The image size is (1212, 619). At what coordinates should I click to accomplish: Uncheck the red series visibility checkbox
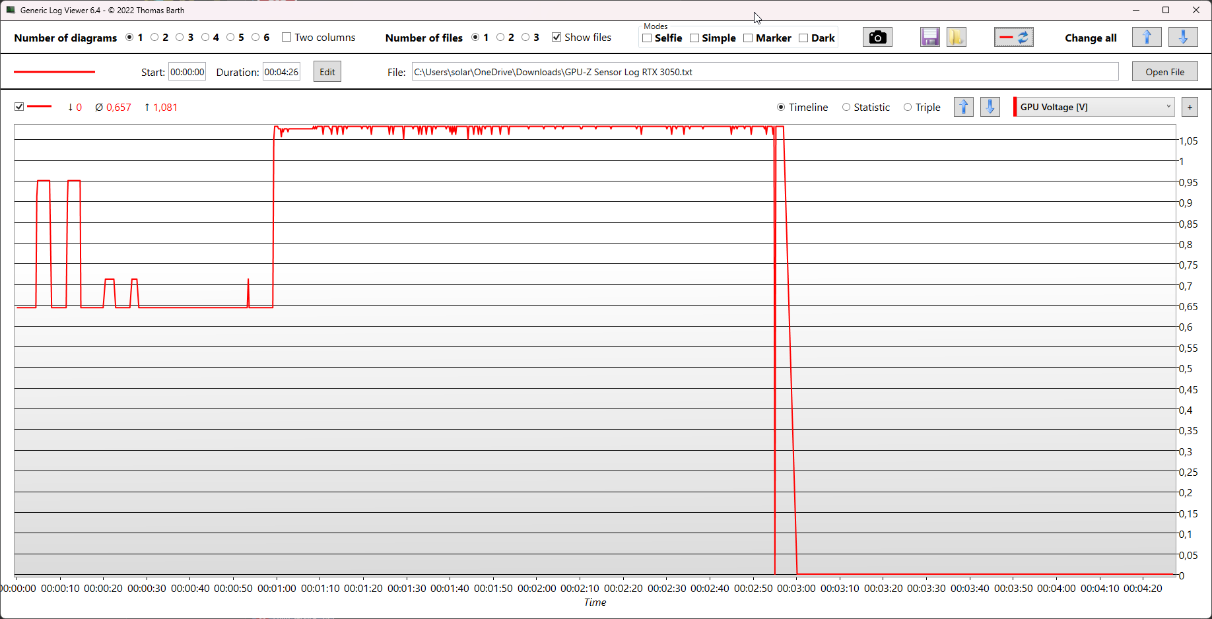coord(19,107)
